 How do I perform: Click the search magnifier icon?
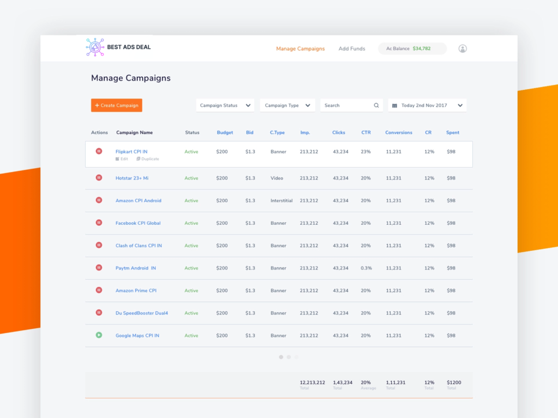point(376,106)
